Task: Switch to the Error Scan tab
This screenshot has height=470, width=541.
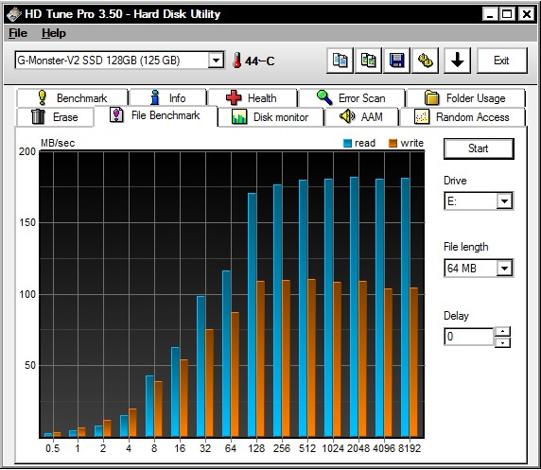Action: pyautogui.click(x=352, y=98)
